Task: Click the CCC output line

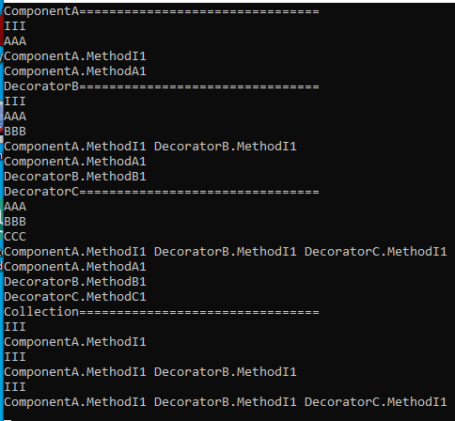Action: click(x=15, y=237)
